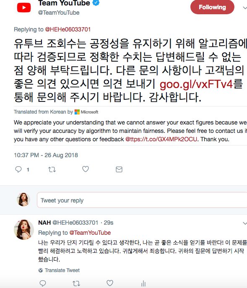Reply to NAH's tweet using the bubble icon
Image resolution: width=247 pixels, height=288 pixels.
43,283
